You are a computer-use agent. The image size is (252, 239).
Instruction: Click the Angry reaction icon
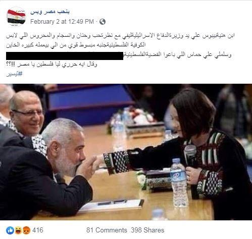coord(26,230)
